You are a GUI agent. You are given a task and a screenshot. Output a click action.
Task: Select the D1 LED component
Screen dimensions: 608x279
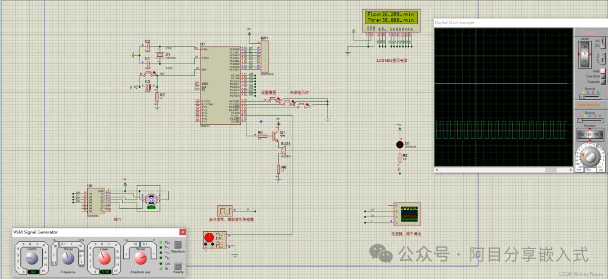click(x=399, y=145)
